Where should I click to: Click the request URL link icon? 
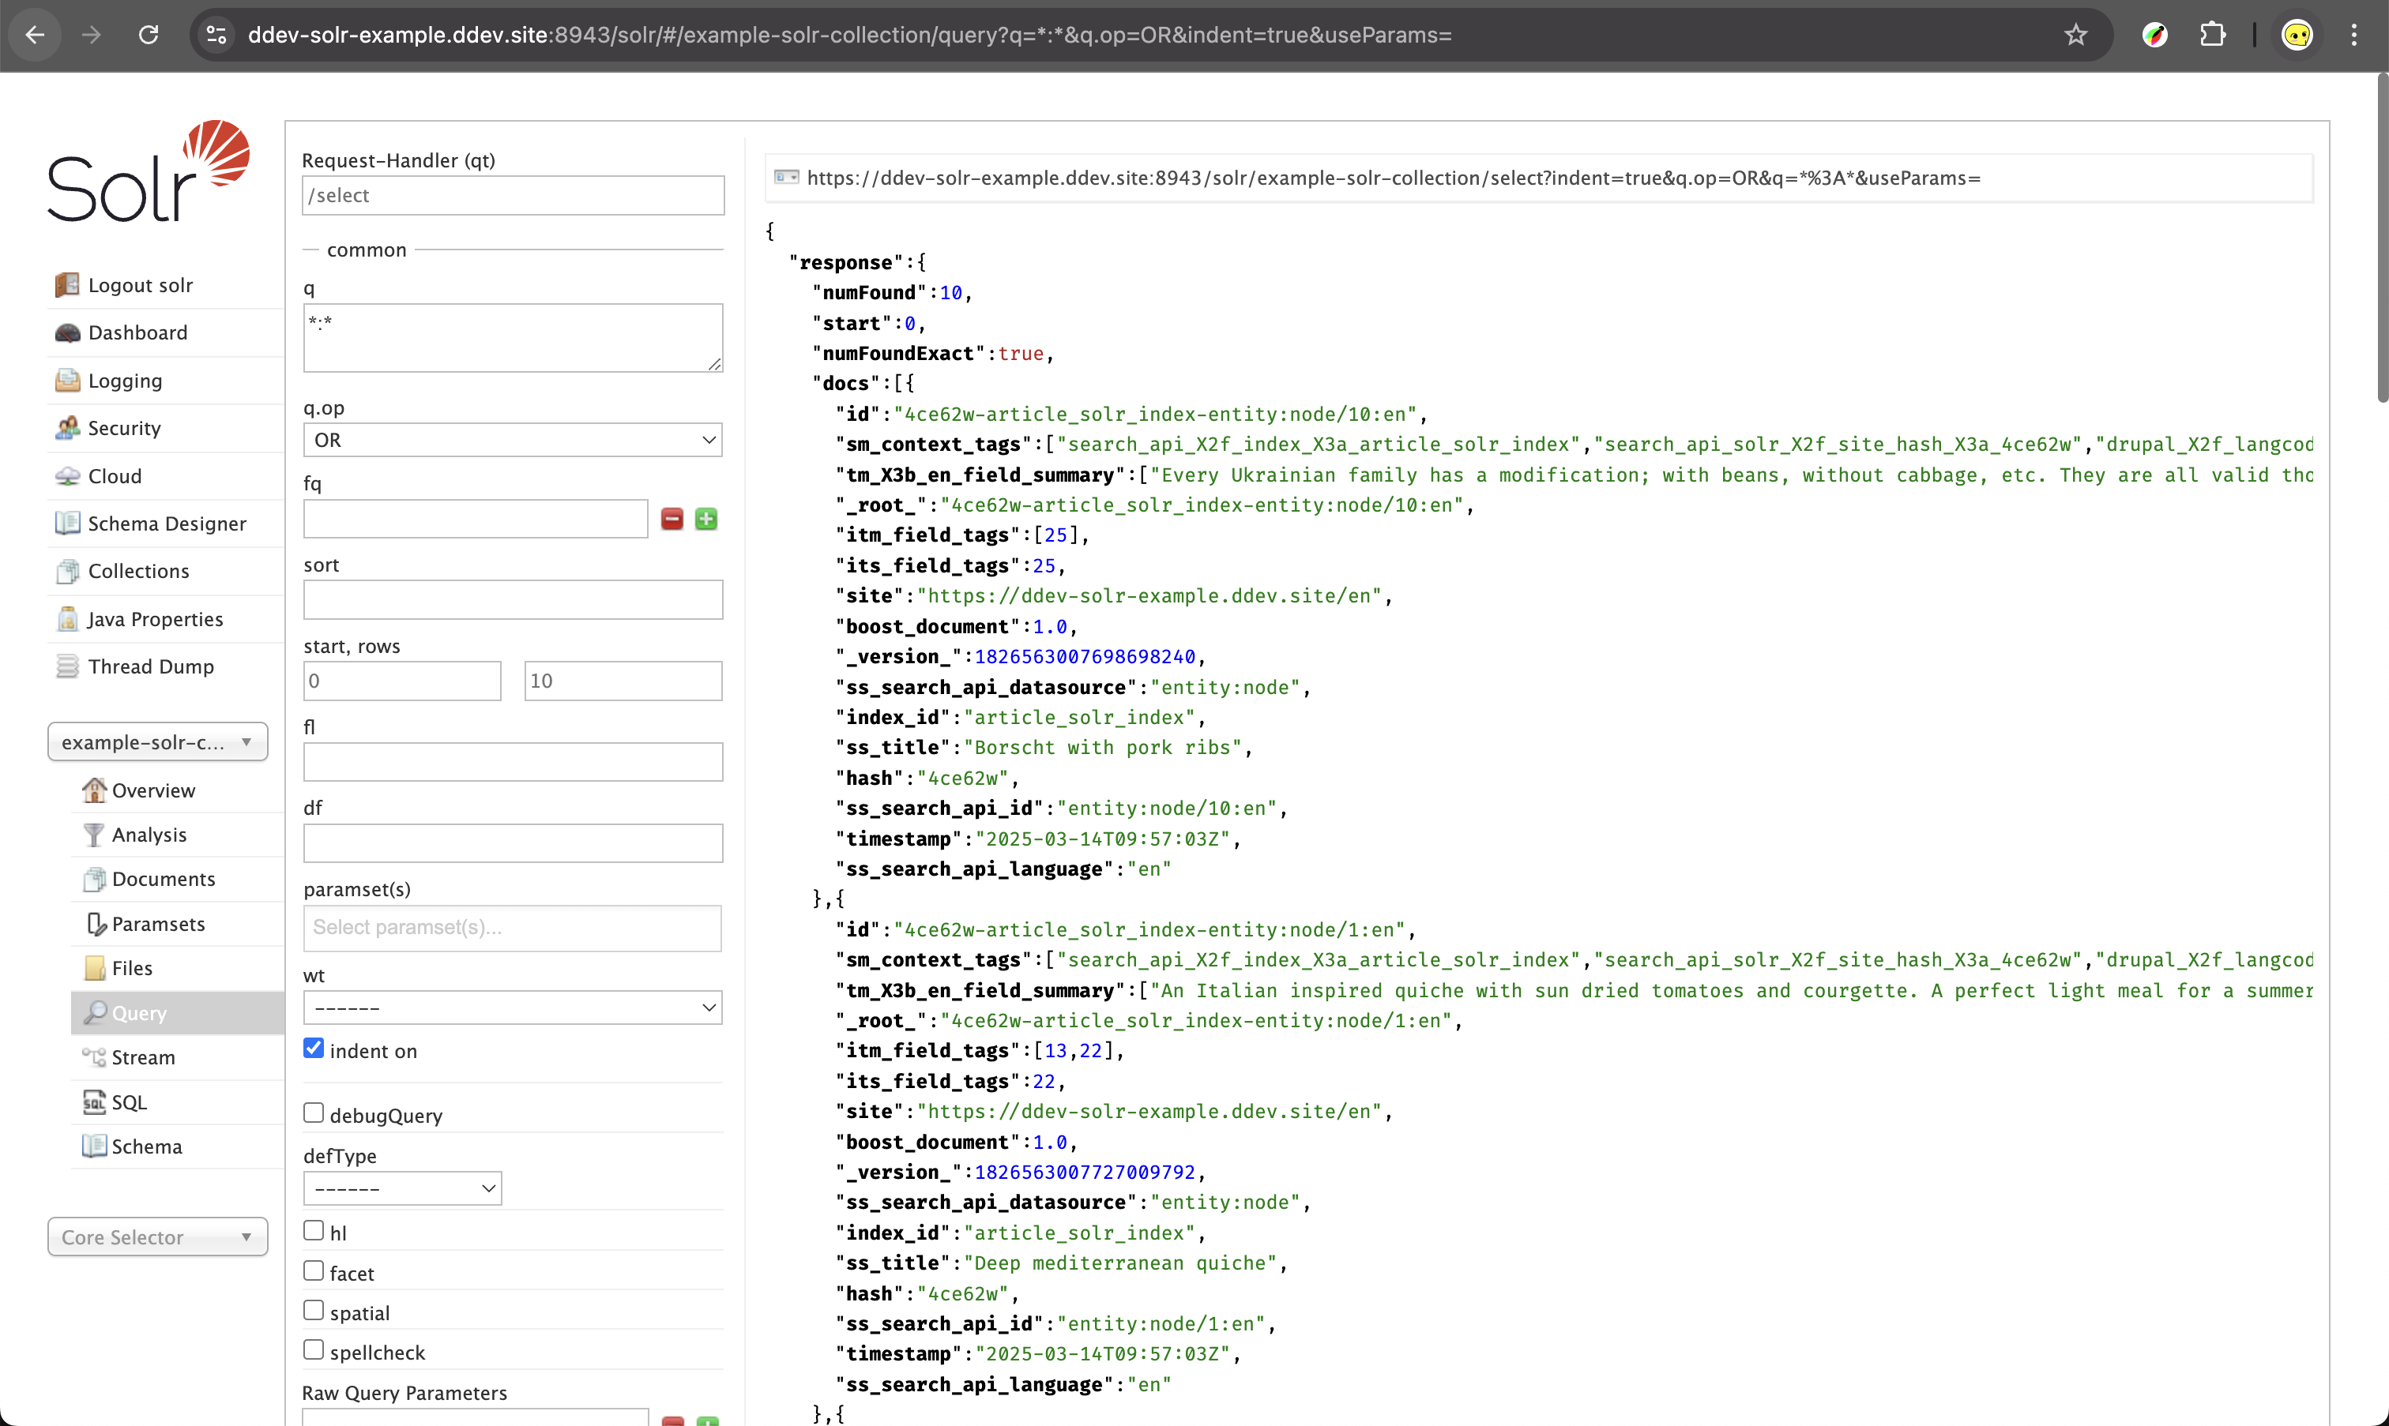786,178
